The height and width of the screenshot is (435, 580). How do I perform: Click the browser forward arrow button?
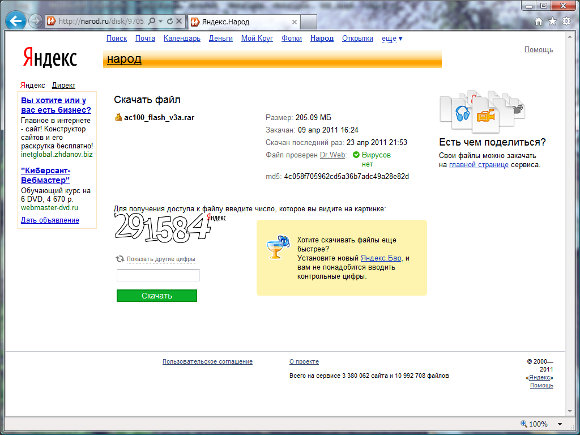pyautogui.click(x=36, y=22)
